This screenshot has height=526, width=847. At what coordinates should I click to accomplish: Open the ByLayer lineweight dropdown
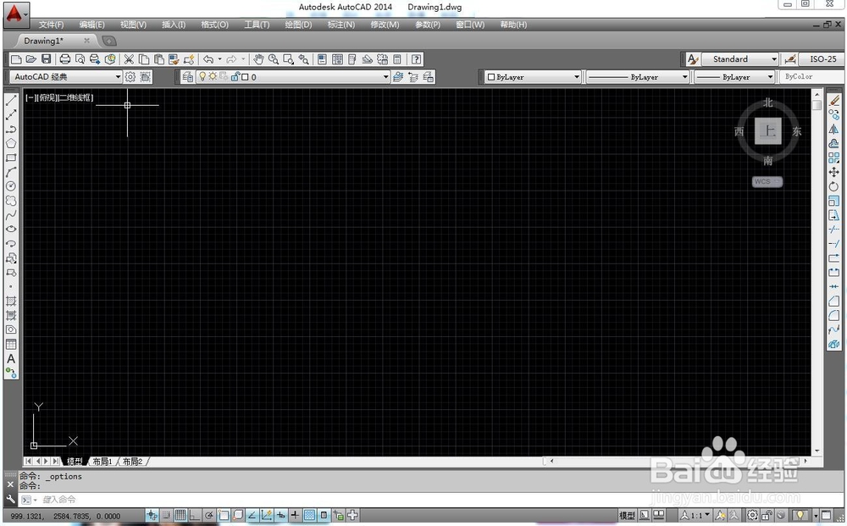click(x=734, y=77)
